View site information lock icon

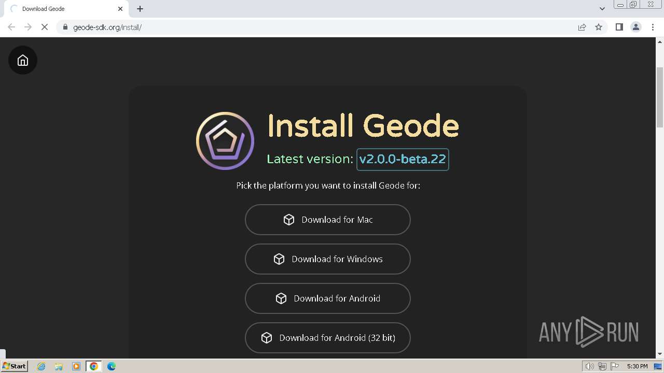[65, 27]
